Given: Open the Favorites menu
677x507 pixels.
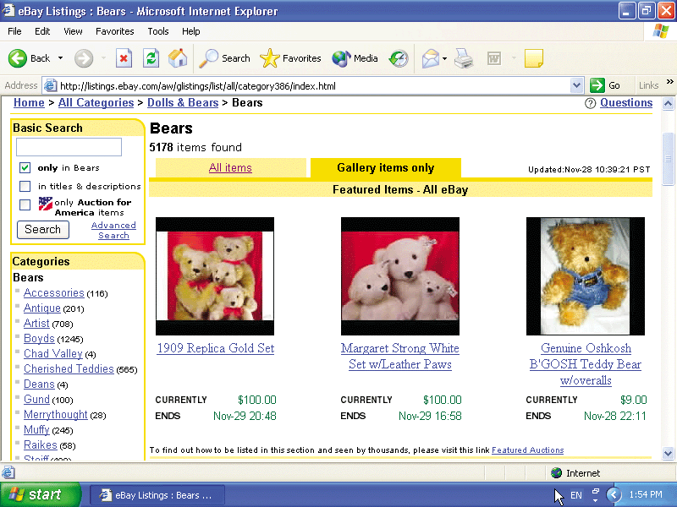Looking at the screenshot, I should (x=115, y=31).
